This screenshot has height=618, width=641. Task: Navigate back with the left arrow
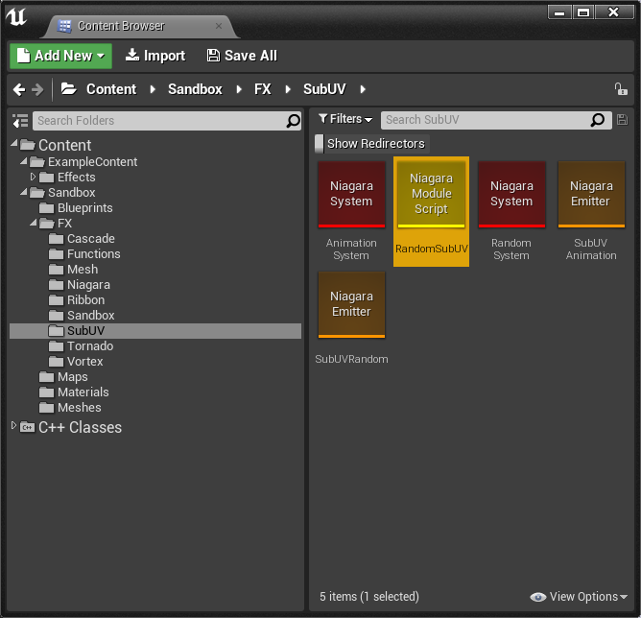(19, 89)
